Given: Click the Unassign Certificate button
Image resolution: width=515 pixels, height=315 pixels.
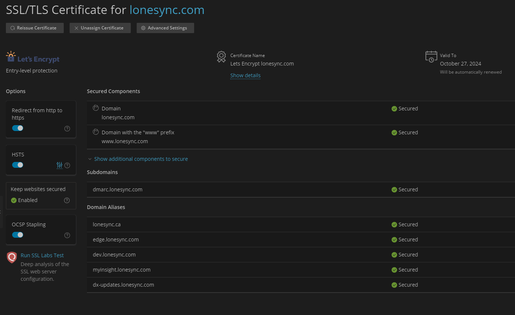Looking at the screenshot, I should point(100,28).
